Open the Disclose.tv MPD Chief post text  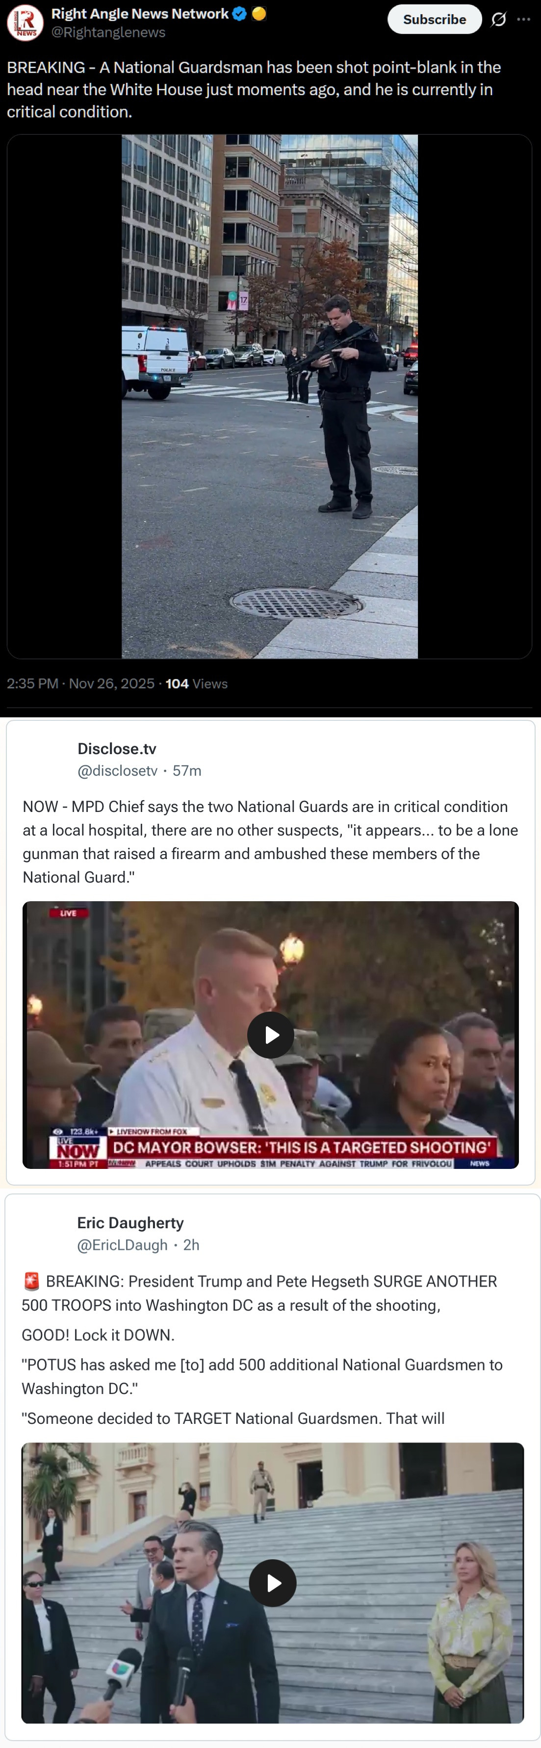click(x=270, y=841)
